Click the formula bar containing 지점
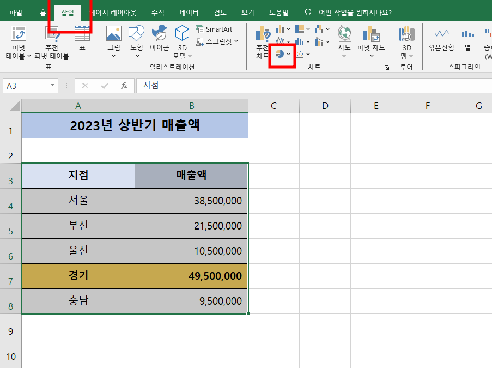This screenshot has width=492, height=368. (x=314, y=86)
